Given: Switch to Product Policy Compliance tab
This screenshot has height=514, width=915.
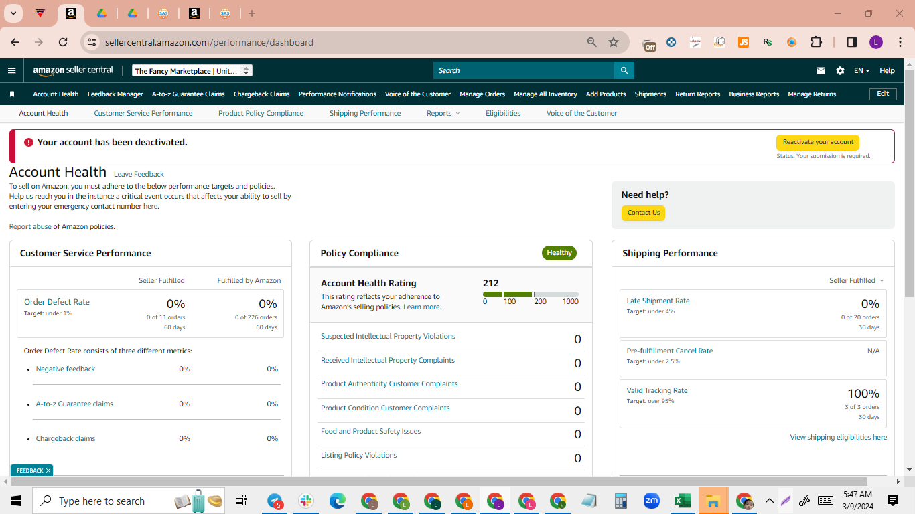Looking at the screenshot, I should 261,114.
